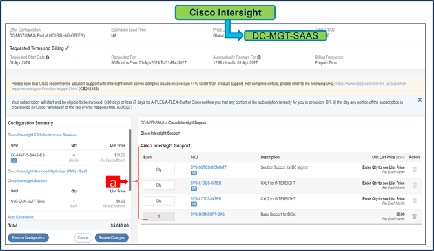Open SVS-SSTCS-DCMGMT SKU link

coord(209,167)
